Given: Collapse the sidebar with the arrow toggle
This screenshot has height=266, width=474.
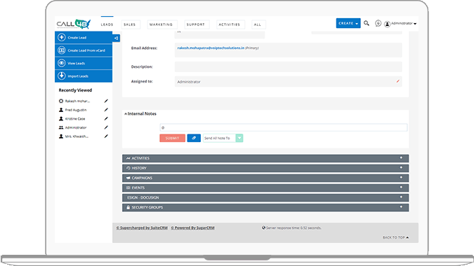Looking at the screenshot, I should 116,38.
